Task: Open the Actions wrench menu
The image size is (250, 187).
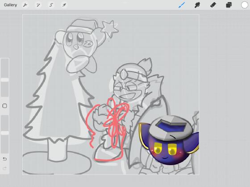Action: coord(25,5)
